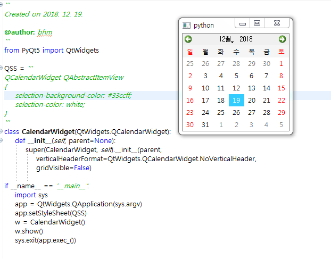The width and height of the screenshot is (331, 259).
Task: Click 'from PyQt5 import QtWidgets' line
Action: click(52, 51)
